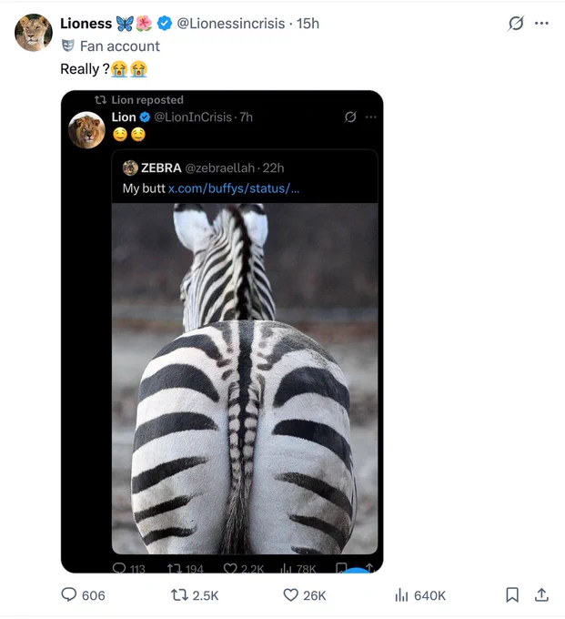The width and height of the screenshot is (565, 619).
Task: Click the x.com/buffys/status link text
Action: point(234,188)
